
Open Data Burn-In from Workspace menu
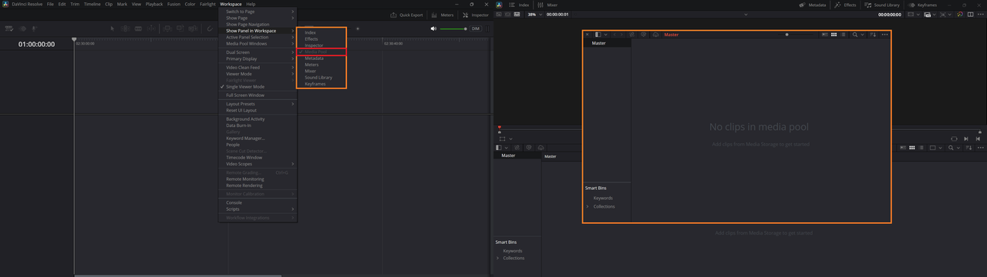pyautogui.click(x=257, y=125)
